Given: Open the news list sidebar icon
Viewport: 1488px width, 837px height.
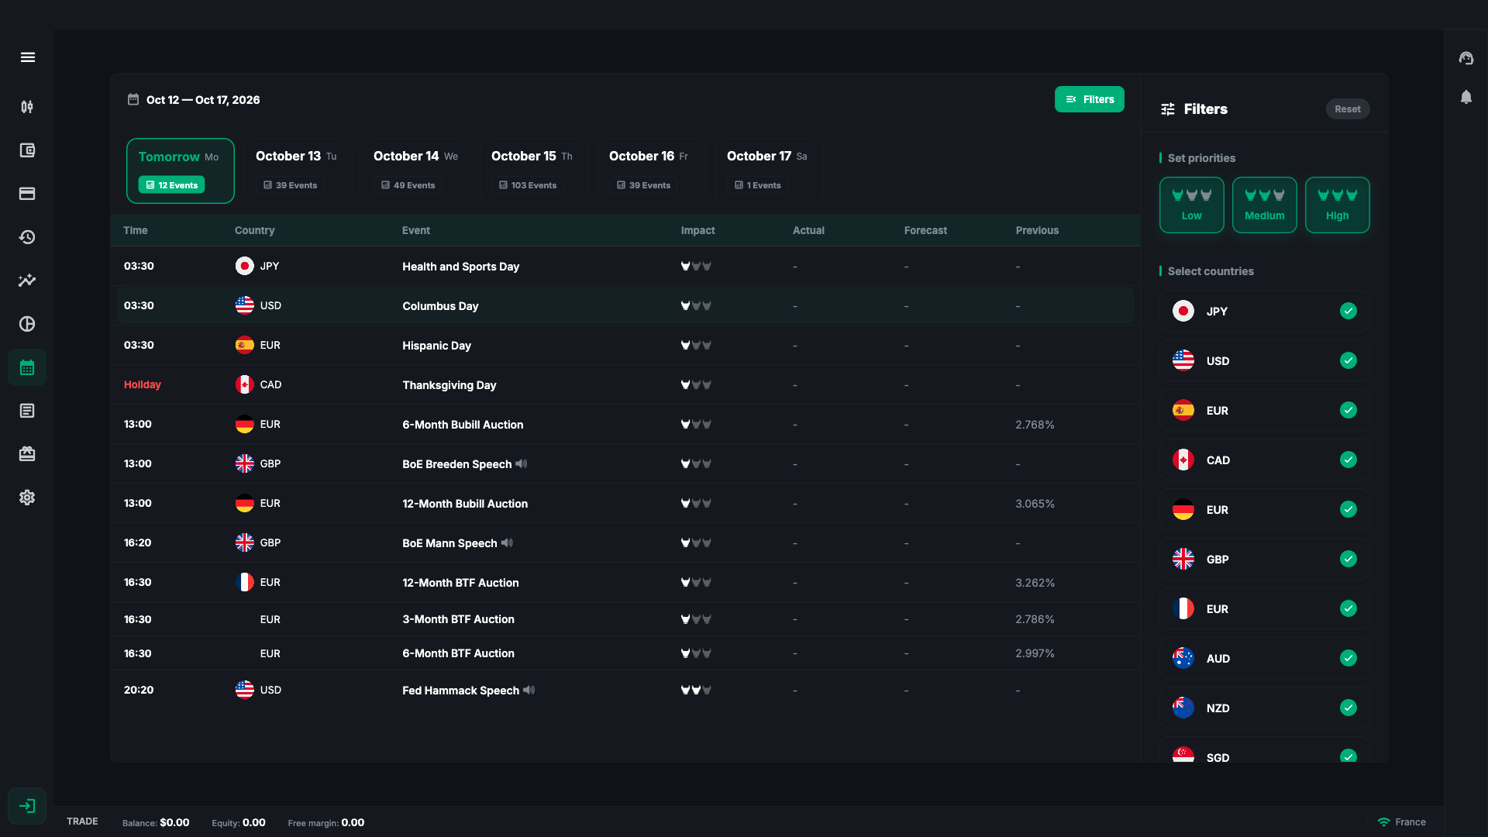Looking at the screenshot, I should pyautogui.click(x=27, y=411).
